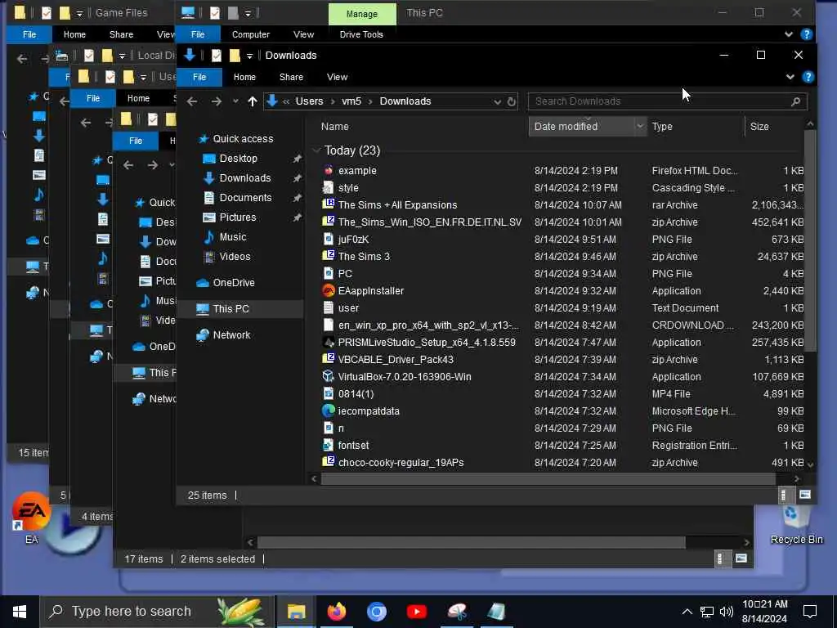
Task: Go up one folder level
Action: [x=253, y=101]
